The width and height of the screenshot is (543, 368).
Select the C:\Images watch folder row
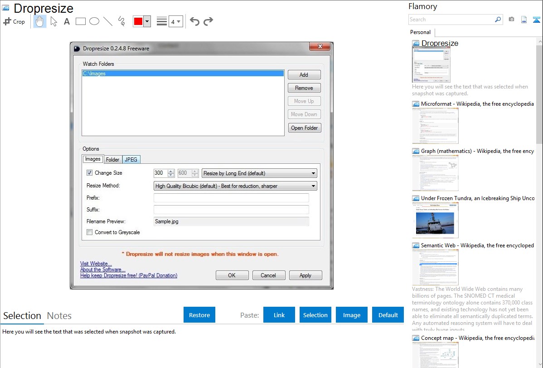[183, 73]
